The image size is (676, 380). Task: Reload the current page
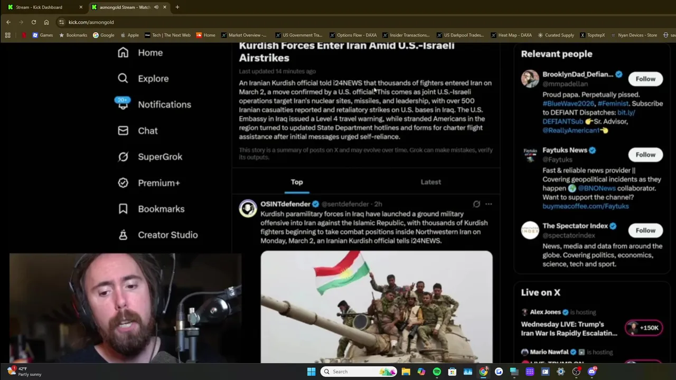tap(34, 22)
